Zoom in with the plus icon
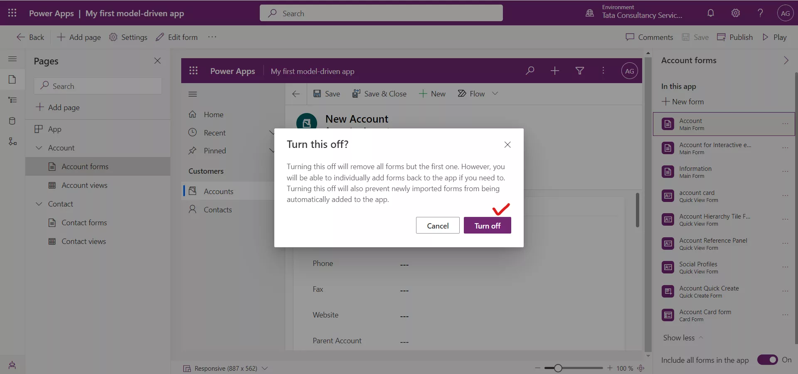 610,368
